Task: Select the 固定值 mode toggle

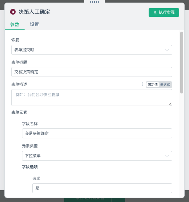Action: [x=153, y=85]
